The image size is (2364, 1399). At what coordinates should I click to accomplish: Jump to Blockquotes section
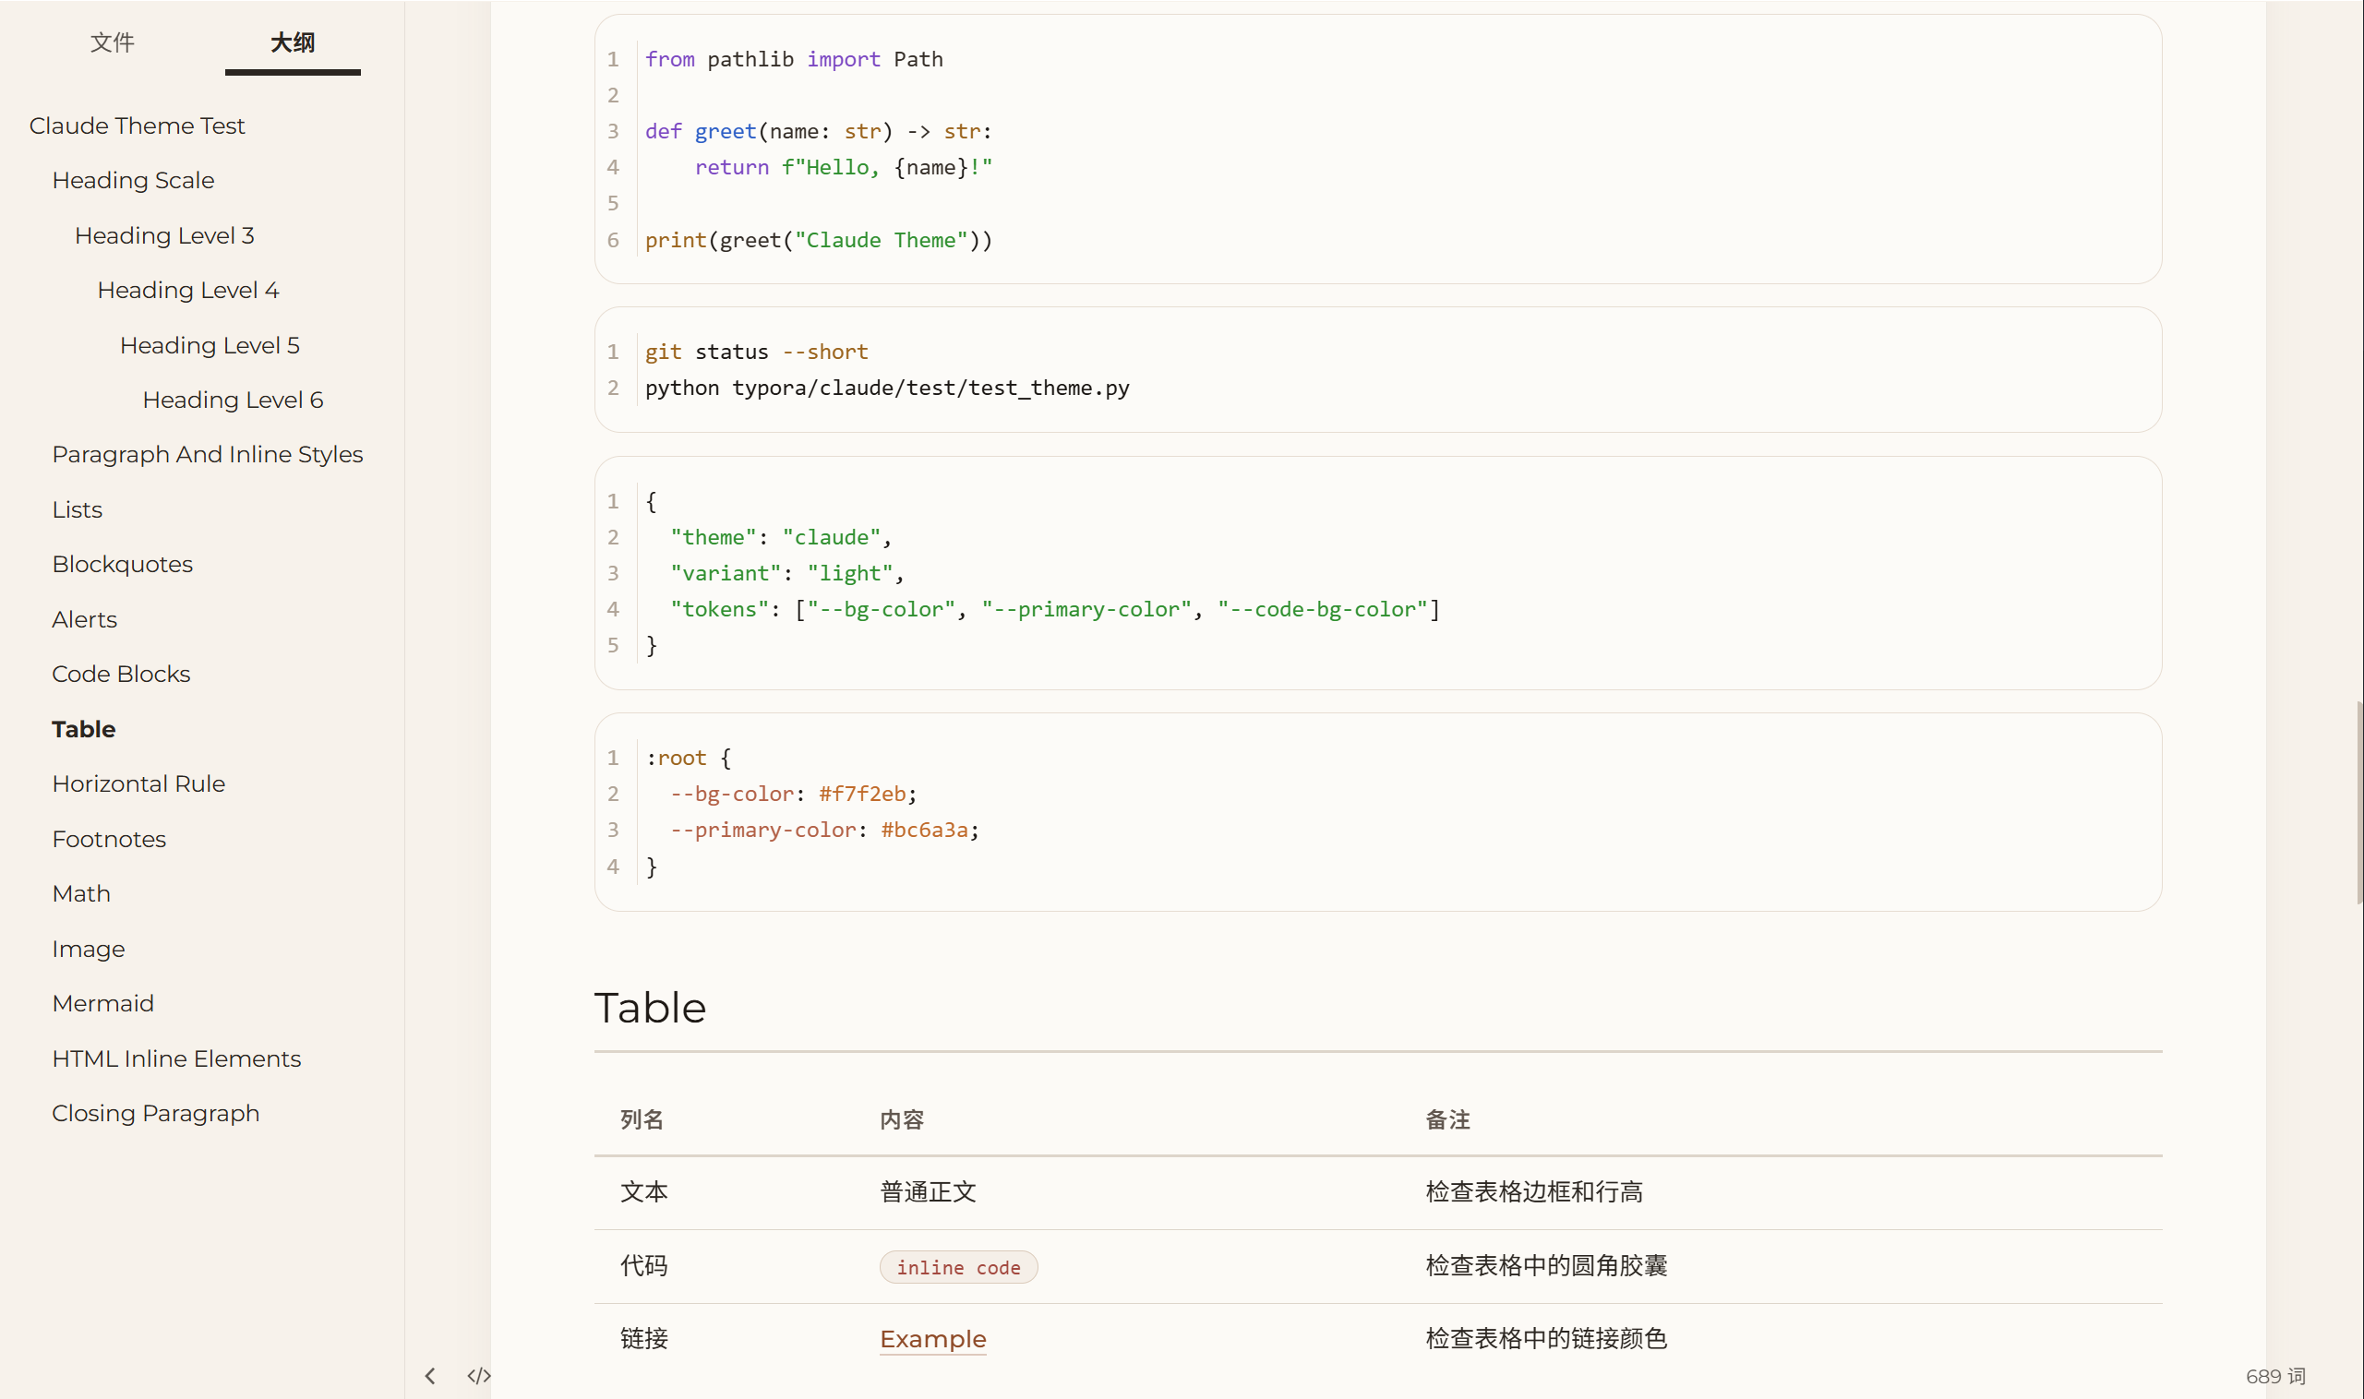coord(123,564)
